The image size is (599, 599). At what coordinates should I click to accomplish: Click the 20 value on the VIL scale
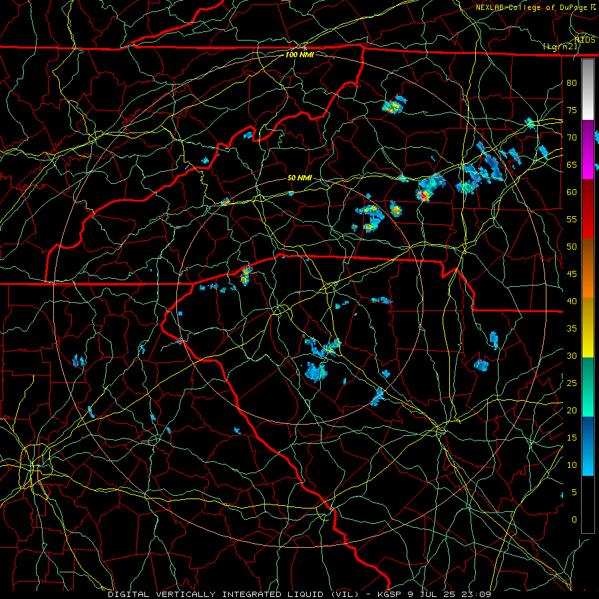coord(572,411)
